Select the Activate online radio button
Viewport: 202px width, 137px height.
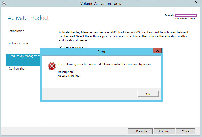click(61, 48)
